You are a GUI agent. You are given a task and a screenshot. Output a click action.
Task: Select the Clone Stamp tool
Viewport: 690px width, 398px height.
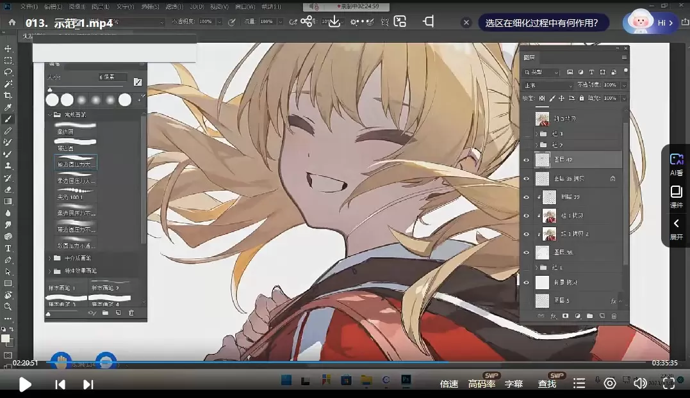tap(8, 166)
